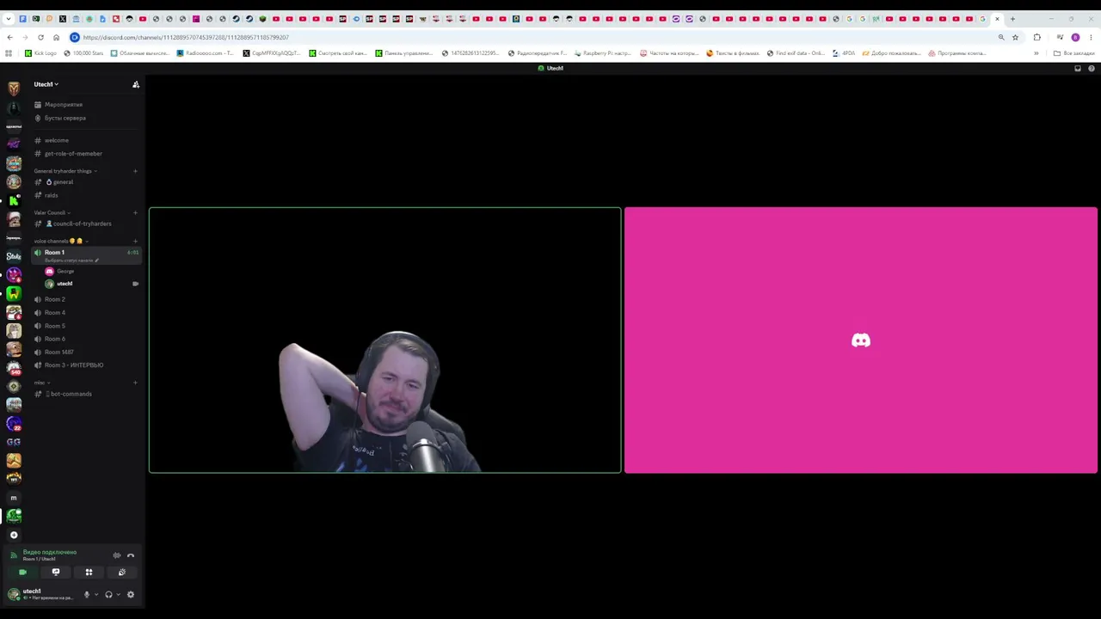Image resolution: width=1101 pixels, height=619 pixels.
Task: Click the utech1 user avatar panel
Action: tap(40, 594)
